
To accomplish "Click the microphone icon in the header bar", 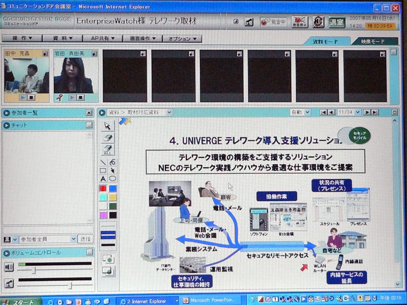I will click(x=249, y=22).
